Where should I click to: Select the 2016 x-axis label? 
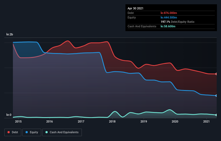[x=50, y=121]
